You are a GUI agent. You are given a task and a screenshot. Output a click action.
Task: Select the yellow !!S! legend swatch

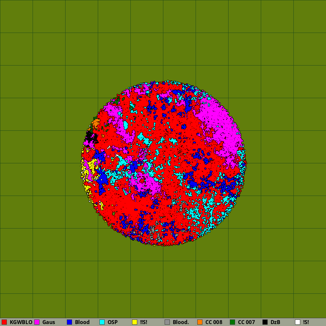[135, 322]
